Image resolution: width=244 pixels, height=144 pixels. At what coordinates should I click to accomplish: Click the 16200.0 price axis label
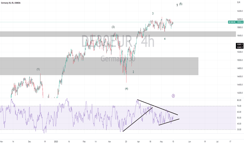240,11
